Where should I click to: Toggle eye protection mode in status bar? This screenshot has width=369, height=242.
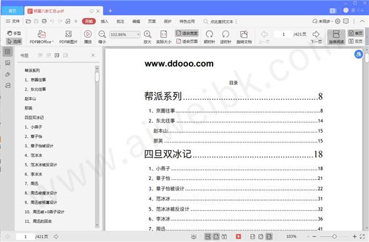click(194, 236)
